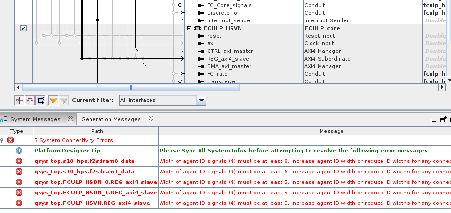Switch to the System Messages tab
The height and width of the screenshot is (213, 451).
35,119
